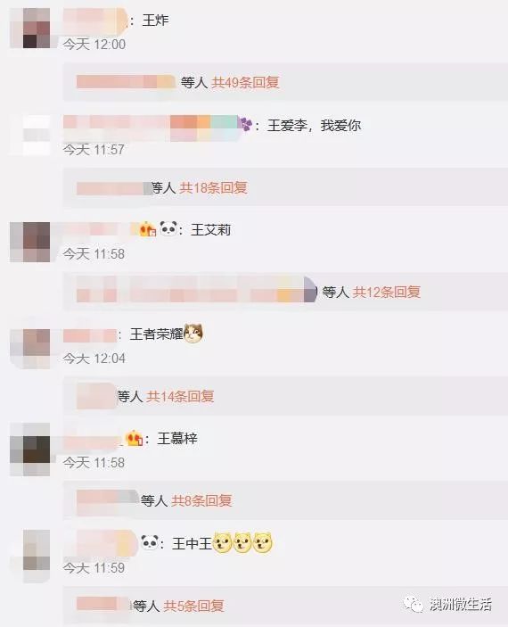Show the 共14条回复 replies
Image resolution: width=508 pixels, height=627 pixels.
(x=180, y=396)
